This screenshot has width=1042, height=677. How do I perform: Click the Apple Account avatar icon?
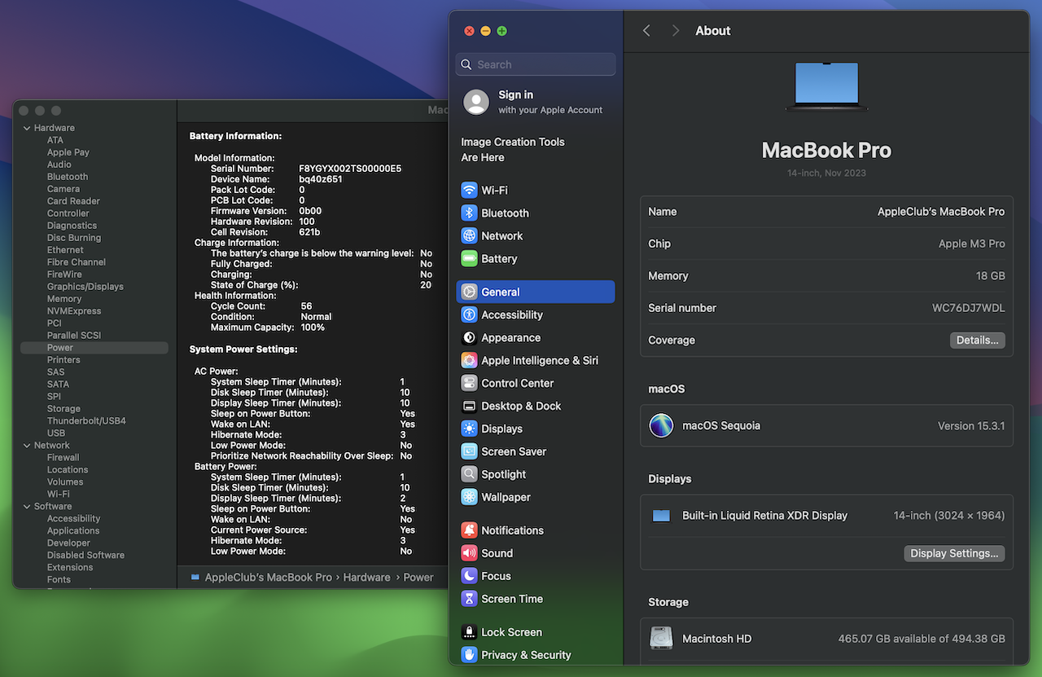pyautogui.click(x=476, y=102)
